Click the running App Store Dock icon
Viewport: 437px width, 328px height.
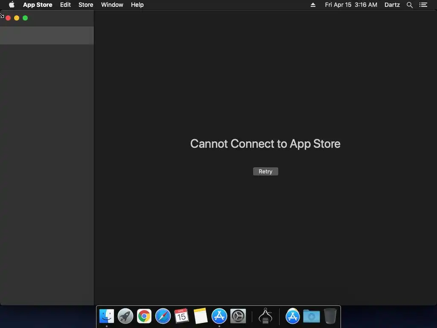point(219,316)
